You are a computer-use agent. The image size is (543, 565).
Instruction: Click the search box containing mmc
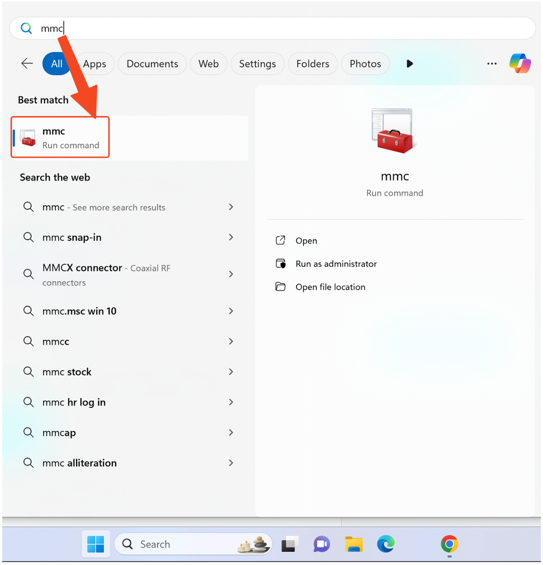272,28
